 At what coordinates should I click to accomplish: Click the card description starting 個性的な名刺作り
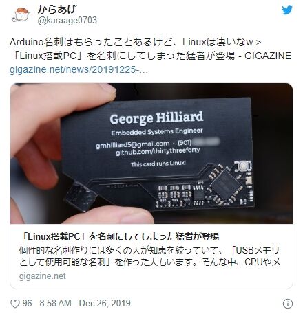tap(149, 256)
